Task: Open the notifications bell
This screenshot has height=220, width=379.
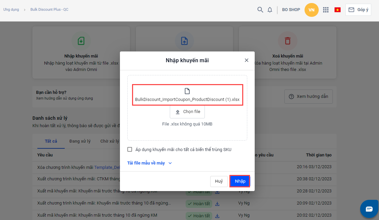Action: pos(270,10)
